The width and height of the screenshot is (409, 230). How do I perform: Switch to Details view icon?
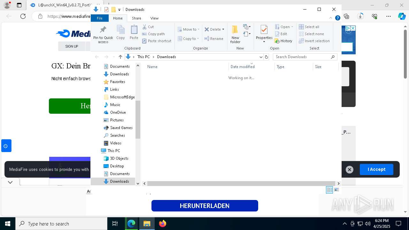pos(329,190)
